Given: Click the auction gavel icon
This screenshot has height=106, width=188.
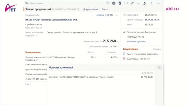Looking at the screenshot, I should pyautogui.click(x=145, y=3).
